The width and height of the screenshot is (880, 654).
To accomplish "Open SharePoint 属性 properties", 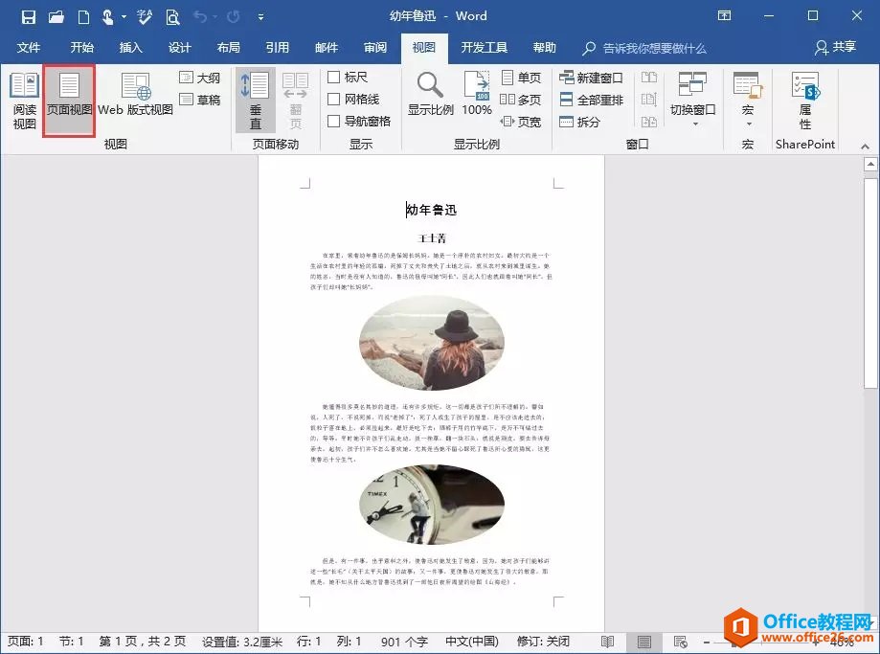I will tap(806, 101).
